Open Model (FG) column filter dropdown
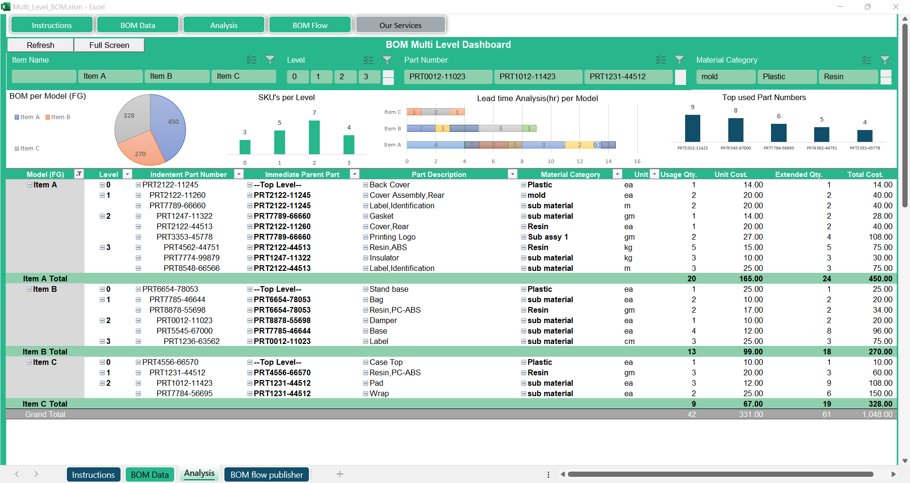The height and width of the screenshot is (483, 910). coord(79,174)
